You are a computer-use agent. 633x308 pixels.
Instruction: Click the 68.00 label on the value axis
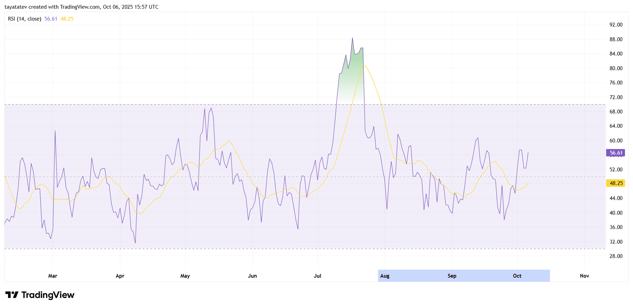tap(616, 112)
